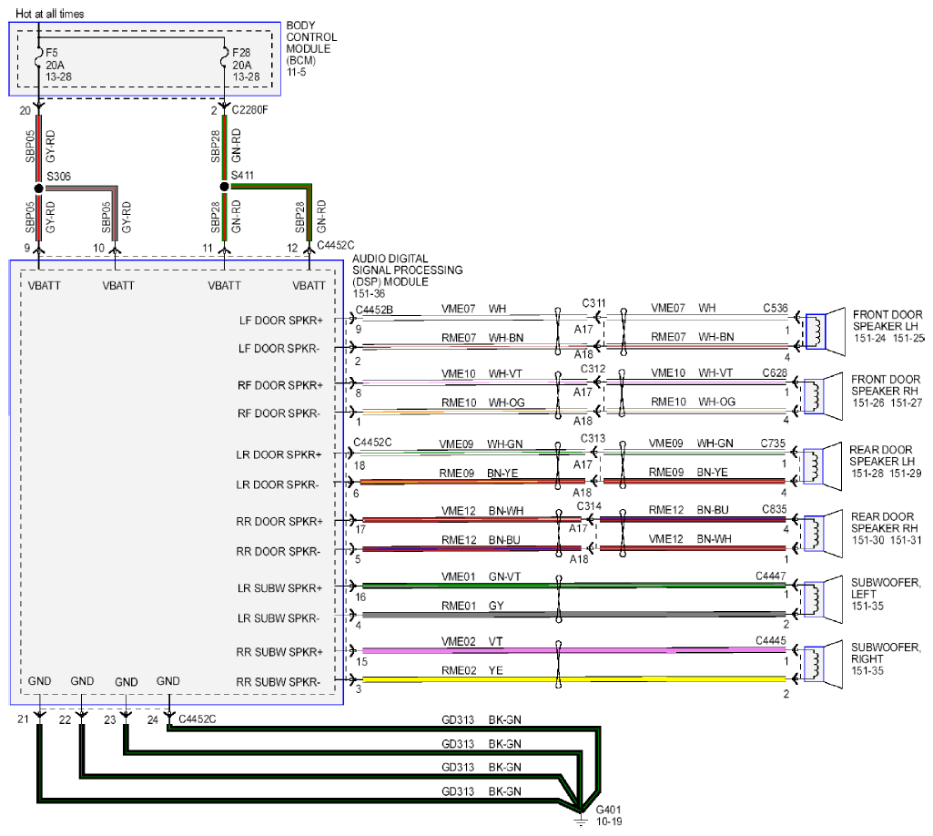Click the Rear Door Speaker LH symbol
933x836 pixels.
(823, 466)
